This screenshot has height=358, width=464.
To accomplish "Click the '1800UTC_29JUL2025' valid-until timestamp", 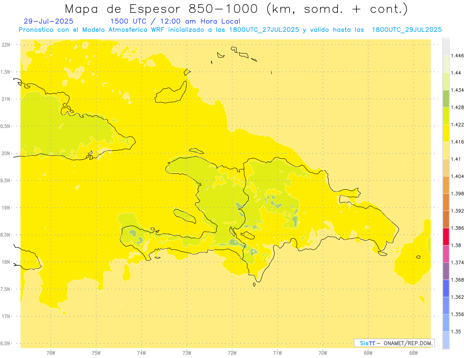I will (x=407, y=30).
